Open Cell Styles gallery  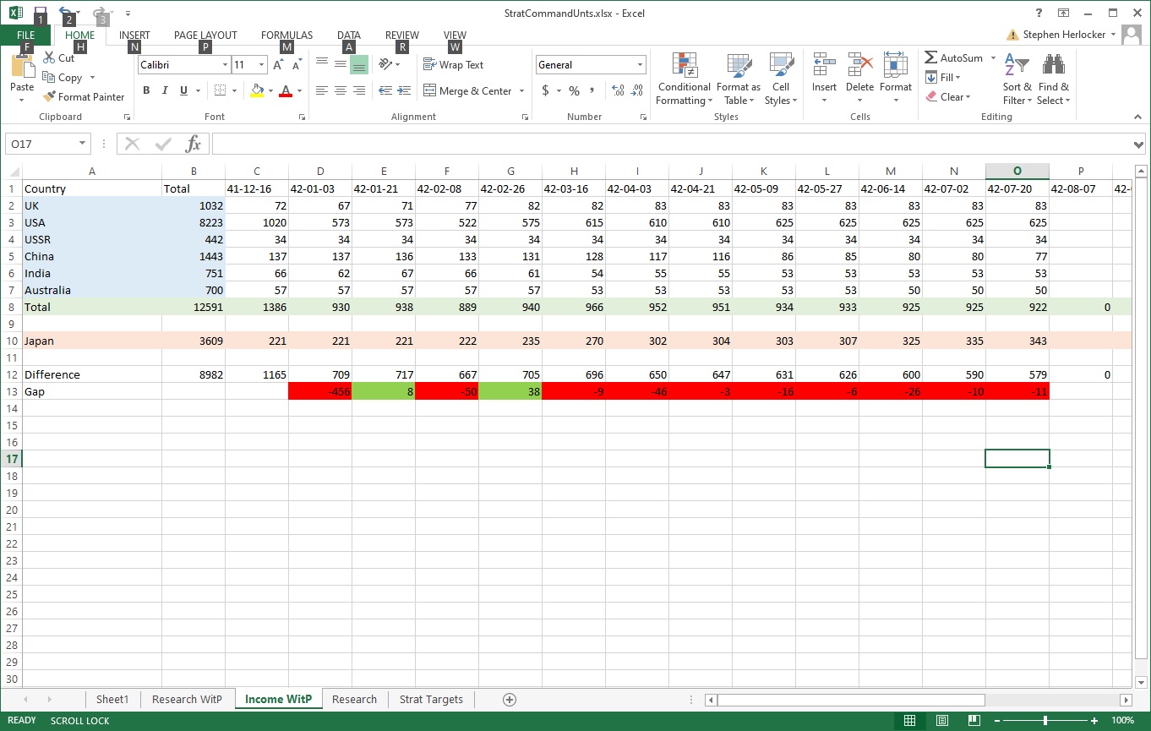click(781, 79)
